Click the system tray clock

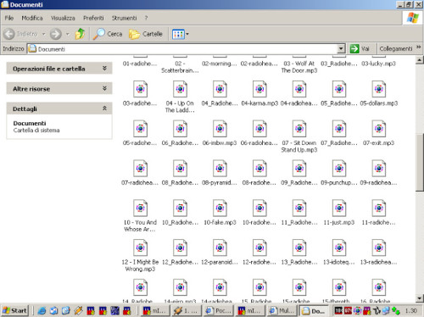[x=411, y=311]
